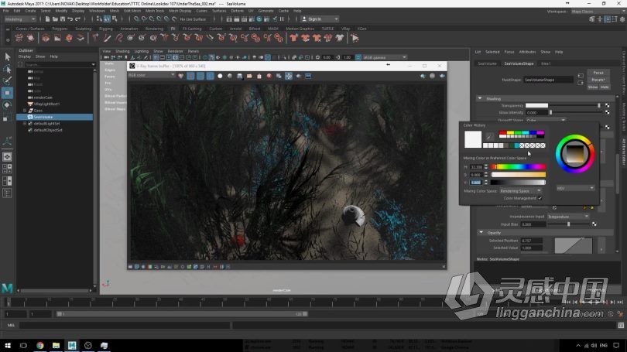The height and width of the screenshot is (352, 627).
Task: Click the color wheel square picker
Action: point(575,154)
